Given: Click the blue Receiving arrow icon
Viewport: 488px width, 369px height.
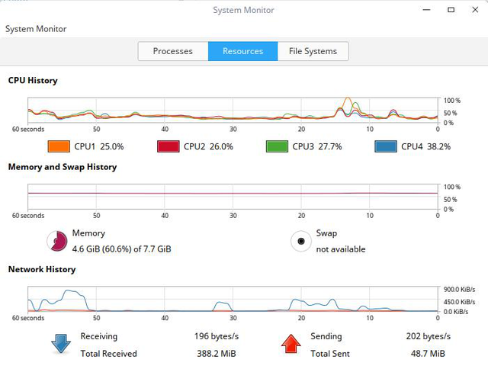Looking at the screenshot, I should [61, 344].
